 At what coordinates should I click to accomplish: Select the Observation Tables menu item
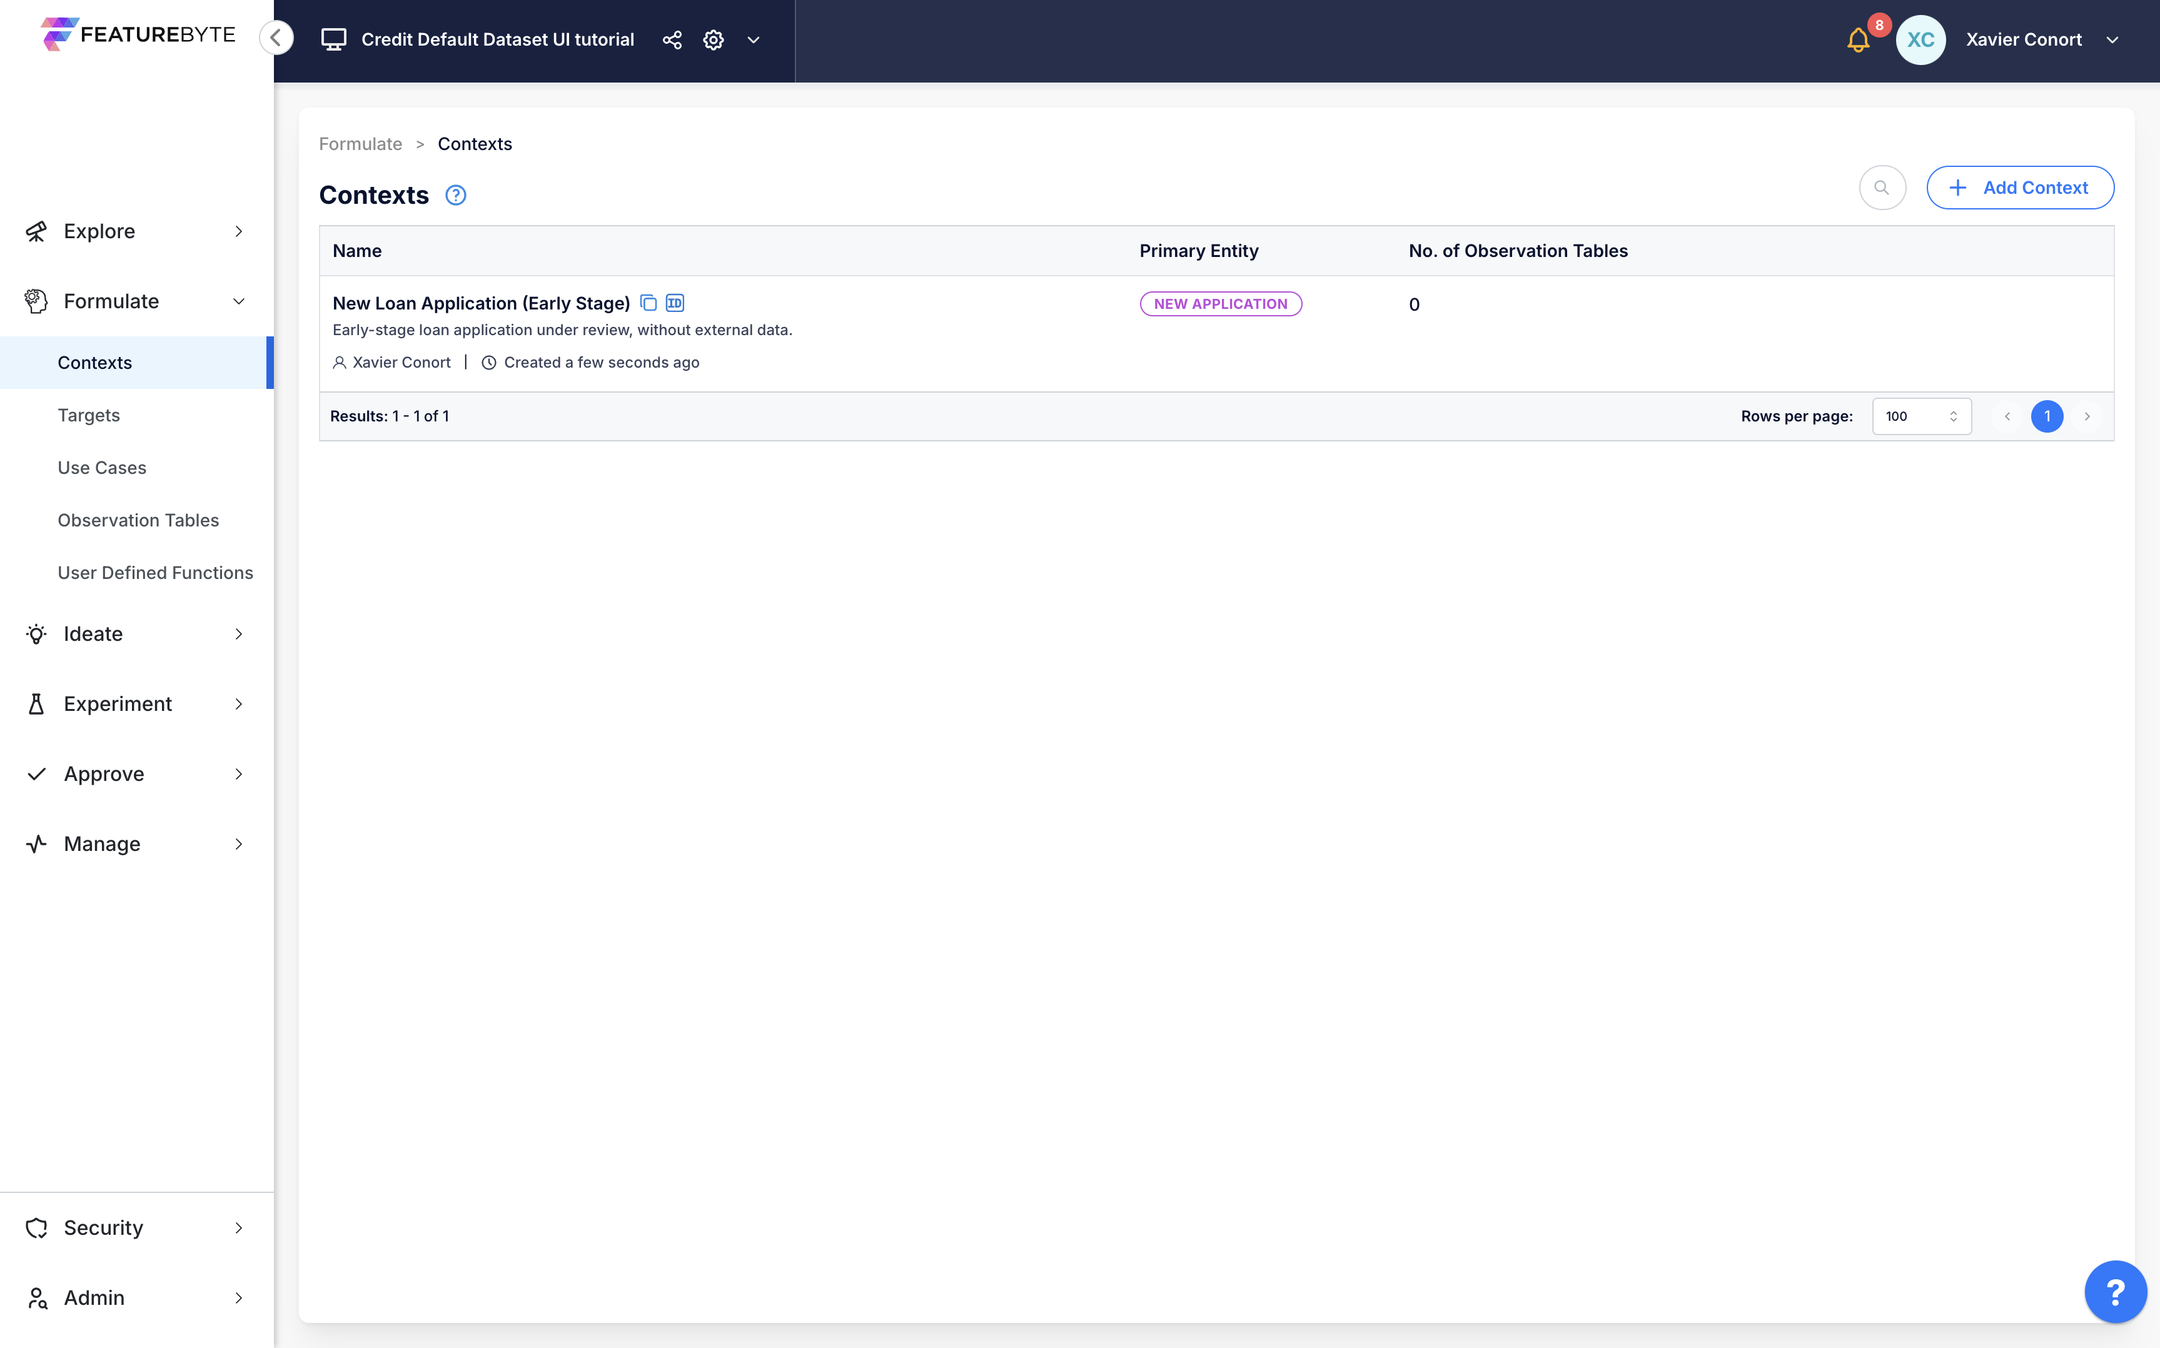(137, 519)
